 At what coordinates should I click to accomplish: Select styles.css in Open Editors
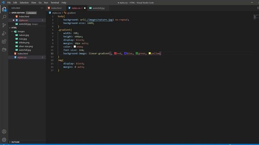coord(23,21)
